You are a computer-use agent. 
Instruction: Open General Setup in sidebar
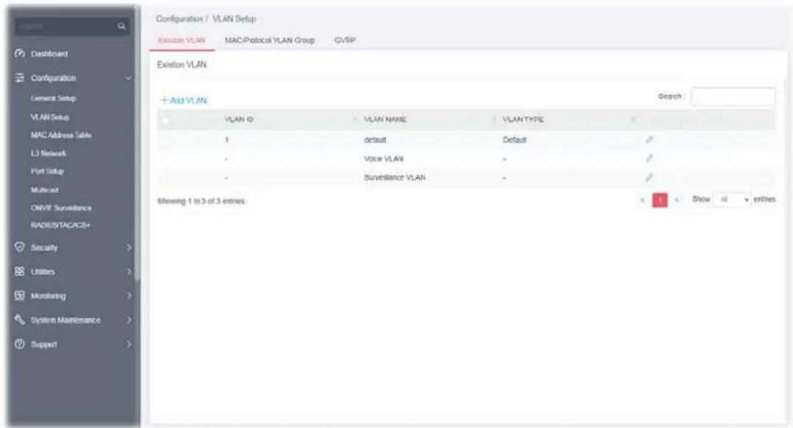point(53,99)
